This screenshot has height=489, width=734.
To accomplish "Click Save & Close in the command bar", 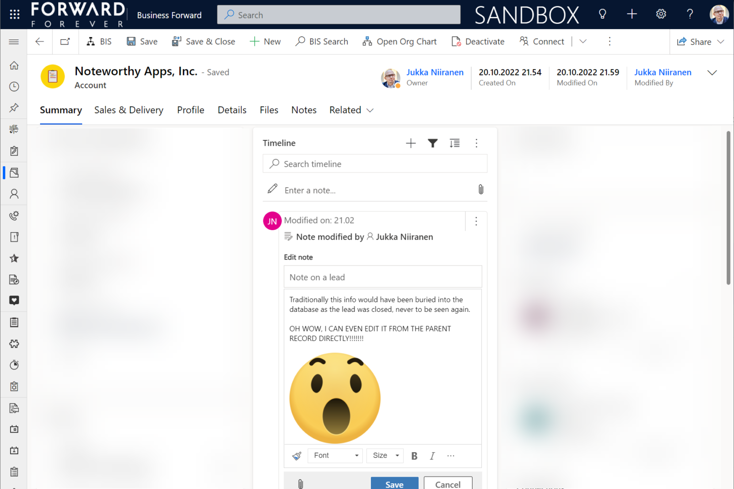I will (204, 42).
